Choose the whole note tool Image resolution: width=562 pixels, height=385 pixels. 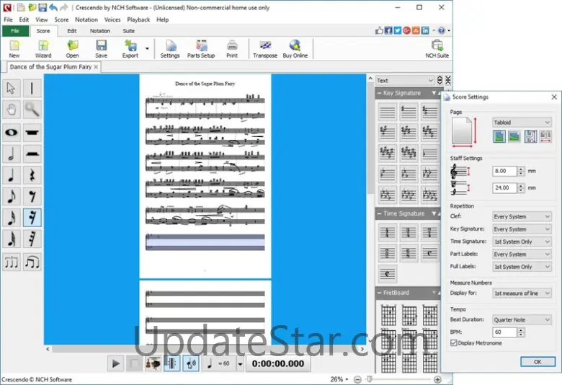(x=12, y=132)
